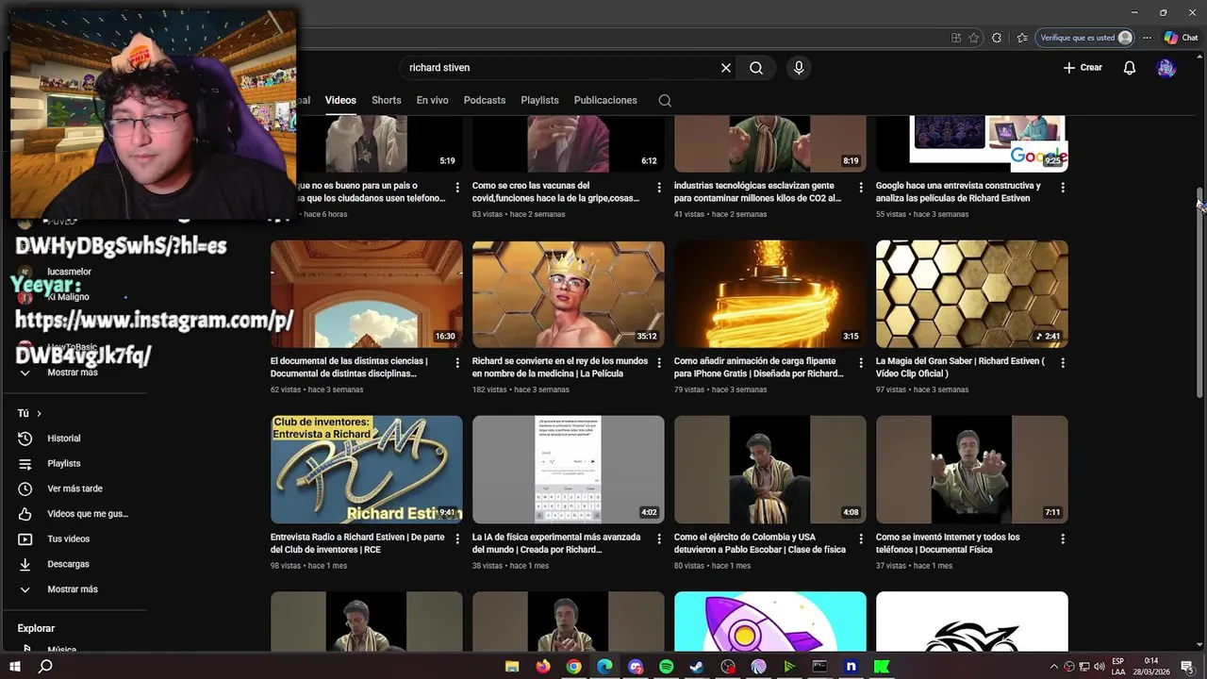Open the Kick app from the taskbar
This screenshot has height=679, width=1207.
(x=882, y=667)
